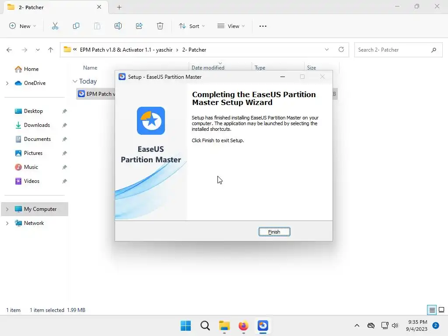The height and width of the screenshot is (336, 448).
Task: Expand address bar history dropdown
Action: point(326,50)
